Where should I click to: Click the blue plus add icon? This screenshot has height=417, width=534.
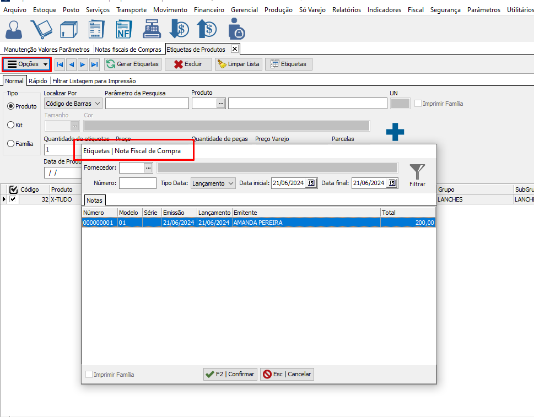[x=395, y=132]
